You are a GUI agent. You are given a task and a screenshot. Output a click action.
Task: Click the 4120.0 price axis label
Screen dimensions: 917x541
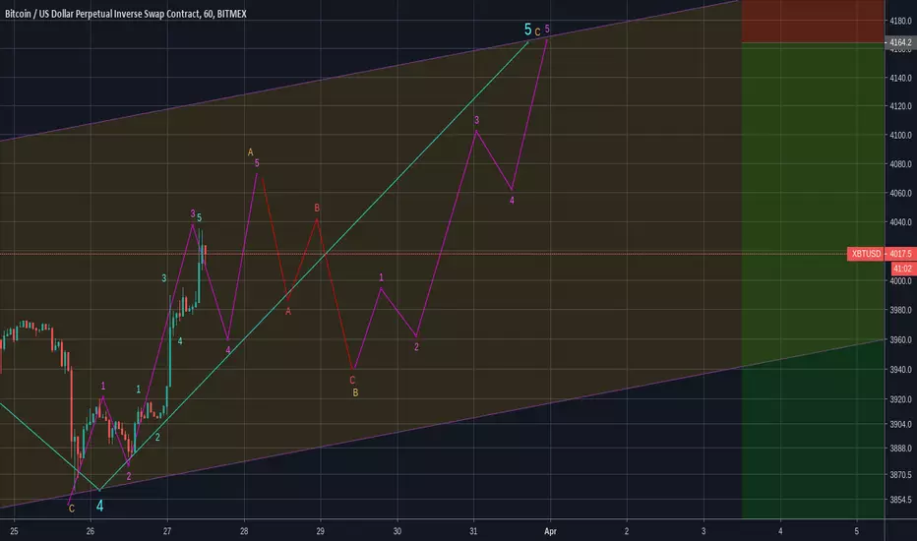900,106
